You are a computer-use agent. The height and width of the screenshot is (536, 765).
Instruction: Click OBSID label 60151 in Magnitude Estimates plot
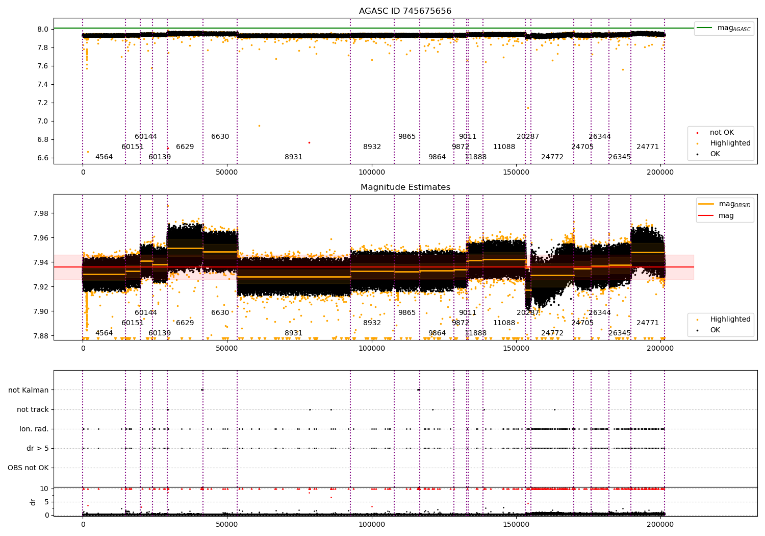tap(133, 323)
